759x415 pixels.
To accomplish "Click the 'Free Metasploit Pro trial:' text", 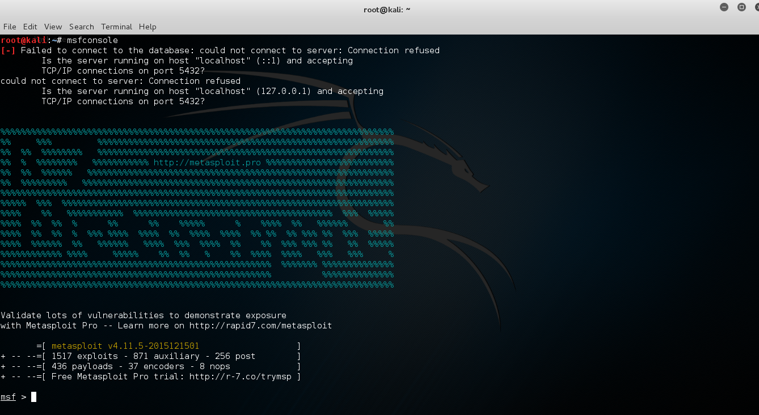I will 118,377.
